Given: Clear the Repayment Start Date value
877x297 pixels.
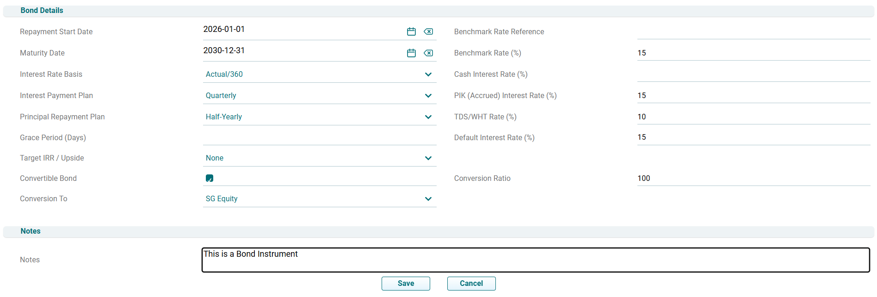Looking at the screenshot, I should (428, 31).
